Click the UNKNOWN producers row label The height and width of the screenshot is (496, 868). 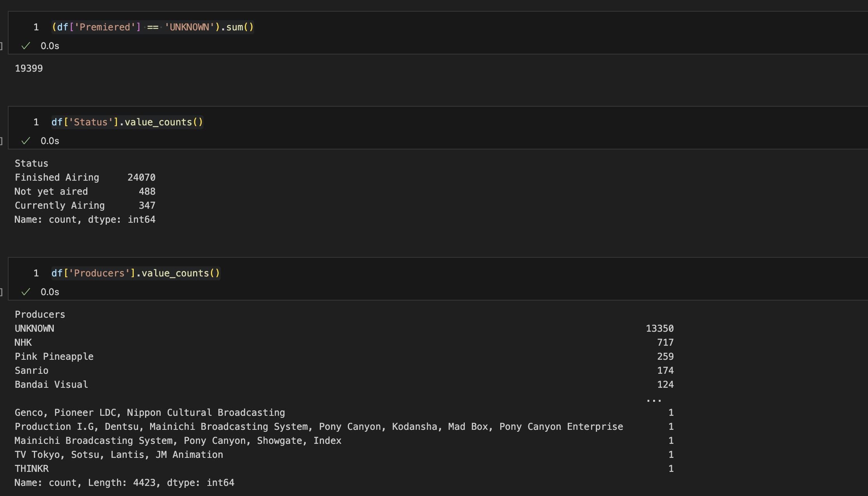pos(34,329)
